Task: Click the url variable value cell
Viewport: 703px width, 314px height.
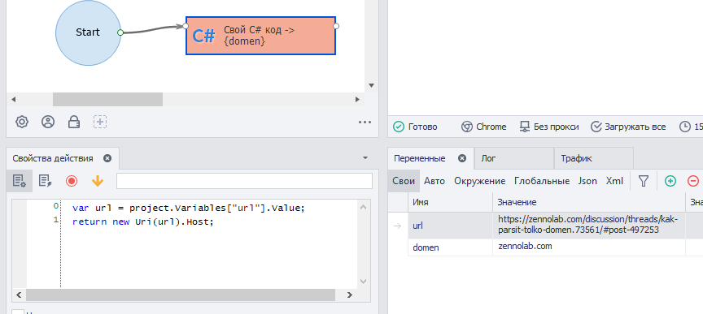Action: pos(589,226)
